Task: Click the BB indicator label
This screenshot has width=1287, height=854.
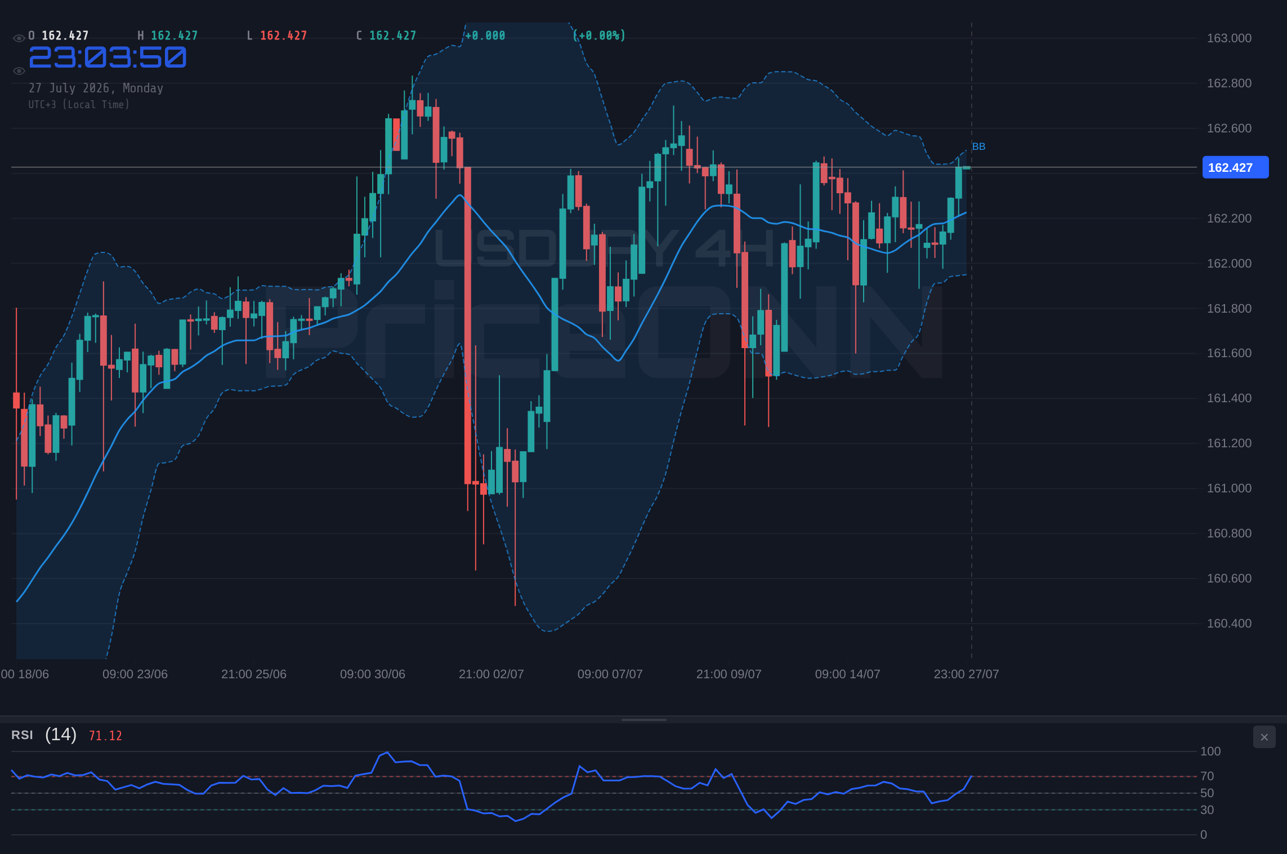Action: [978, 146]
